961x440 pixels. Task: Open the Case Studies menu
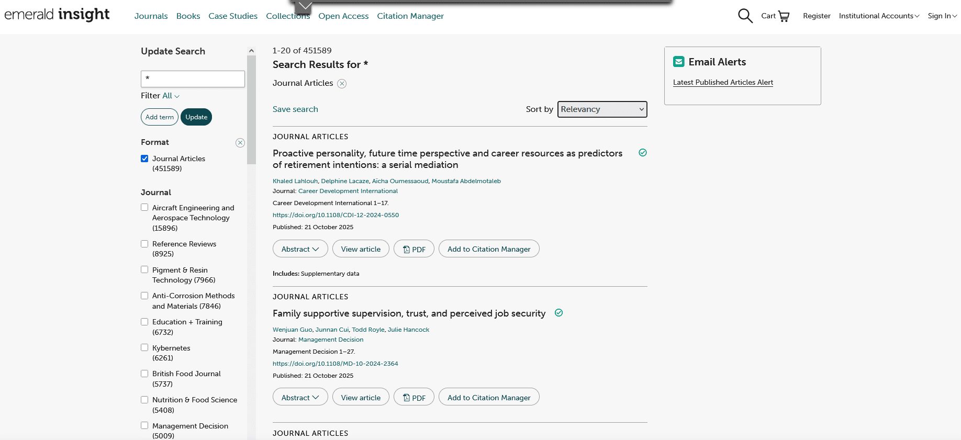point(233,16)
